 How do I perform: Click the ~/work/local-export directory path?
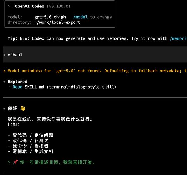[57, 22]
